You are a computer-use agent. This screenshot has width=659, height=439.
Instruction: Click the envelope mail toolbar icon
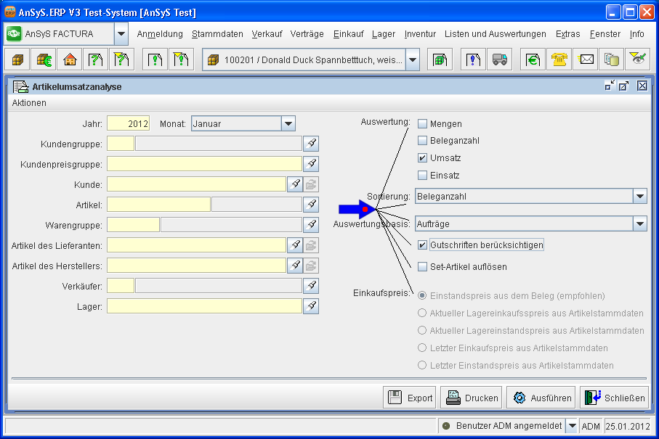(586, 60)
